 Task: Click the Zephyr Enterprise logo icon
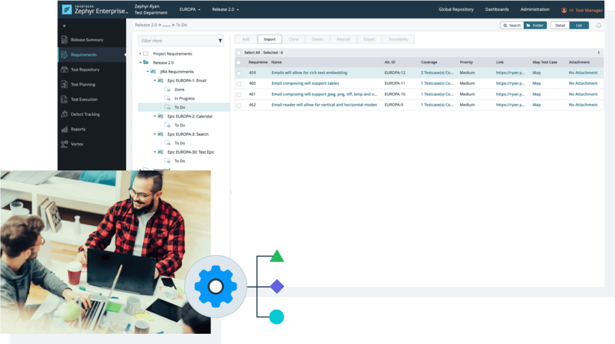tap(67, 10)
